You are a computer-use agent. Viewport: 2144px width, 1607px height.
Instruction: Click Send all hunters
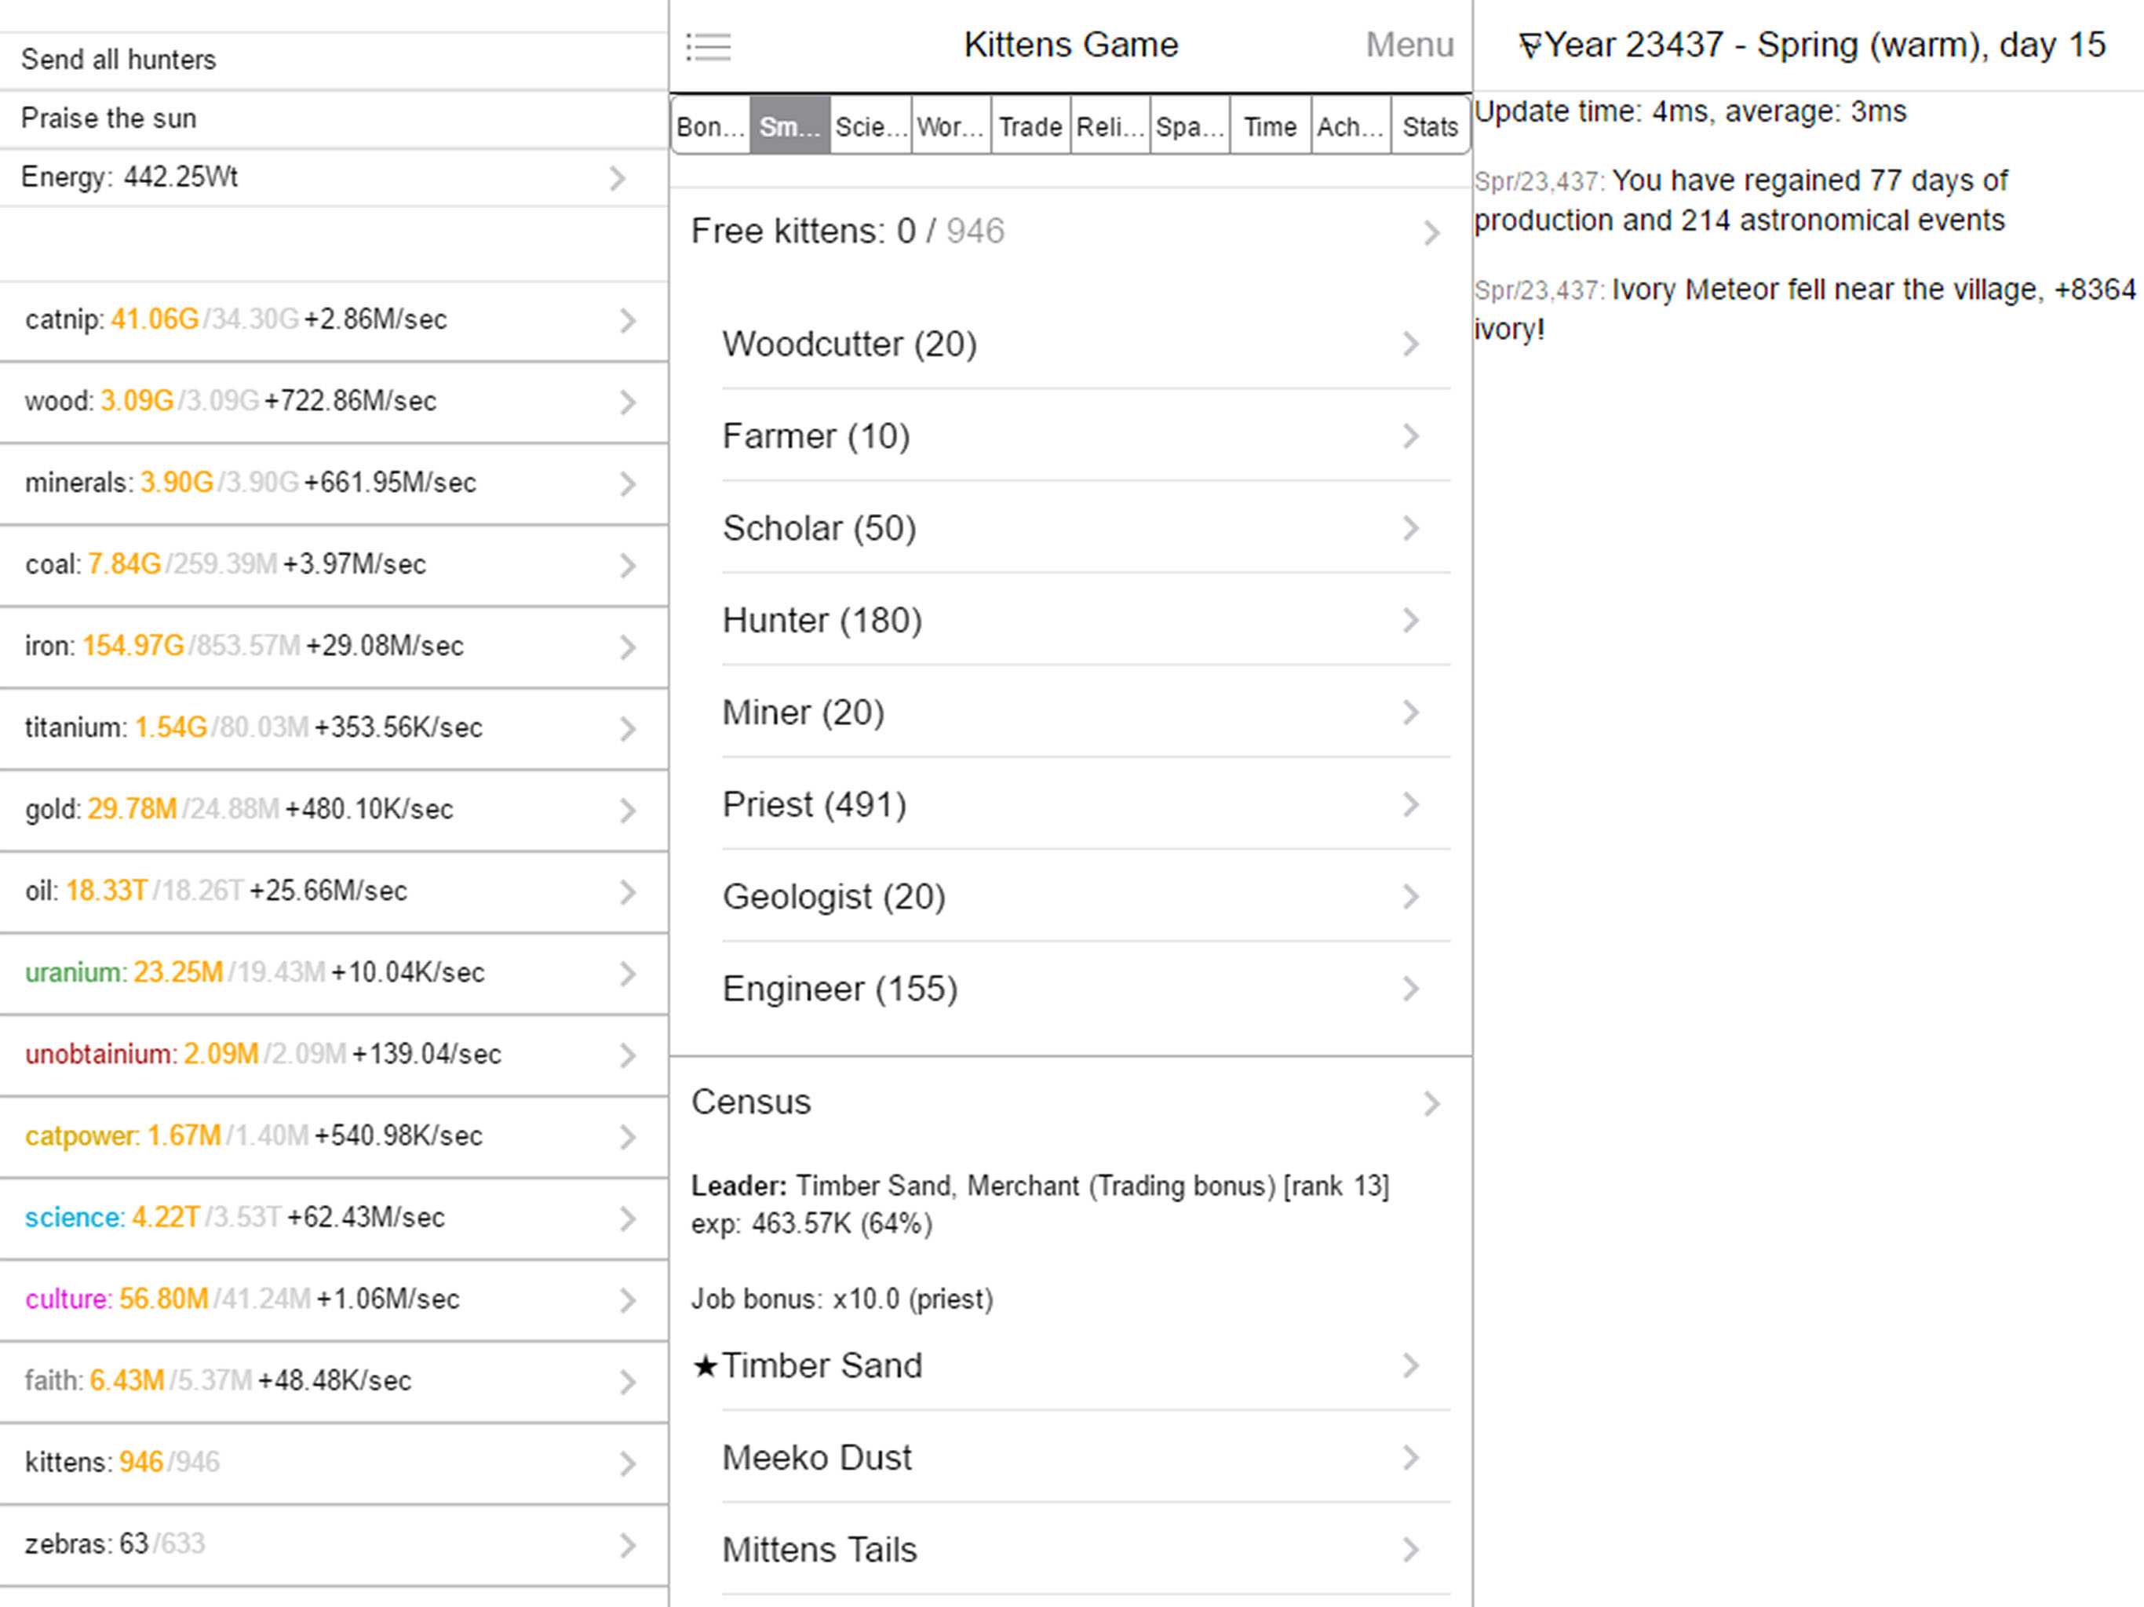tap(119, 60)
